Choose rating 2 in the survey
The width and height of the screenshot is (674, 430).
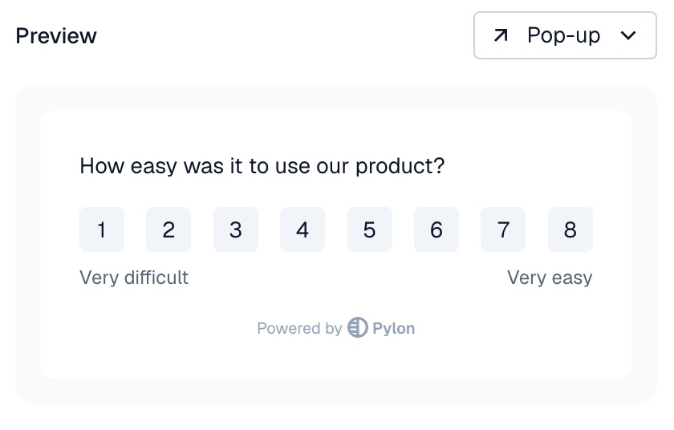(x=168, y=229)
